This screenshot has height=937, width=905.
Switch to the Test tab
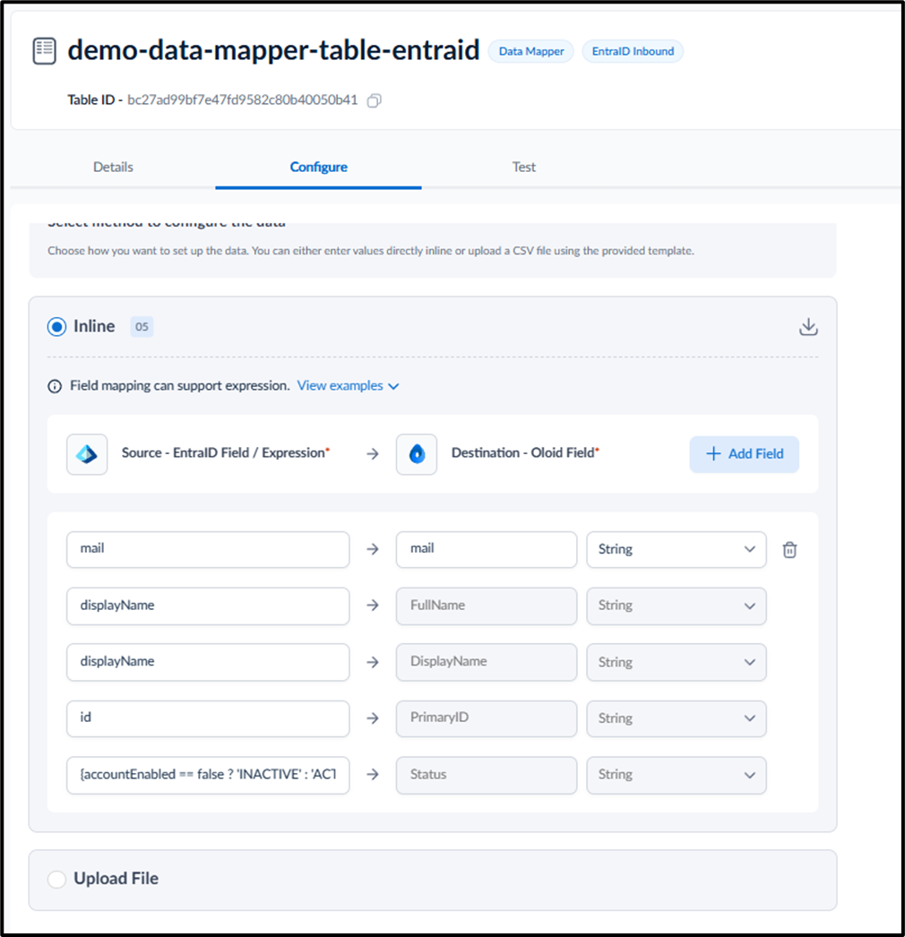point(523,168)
